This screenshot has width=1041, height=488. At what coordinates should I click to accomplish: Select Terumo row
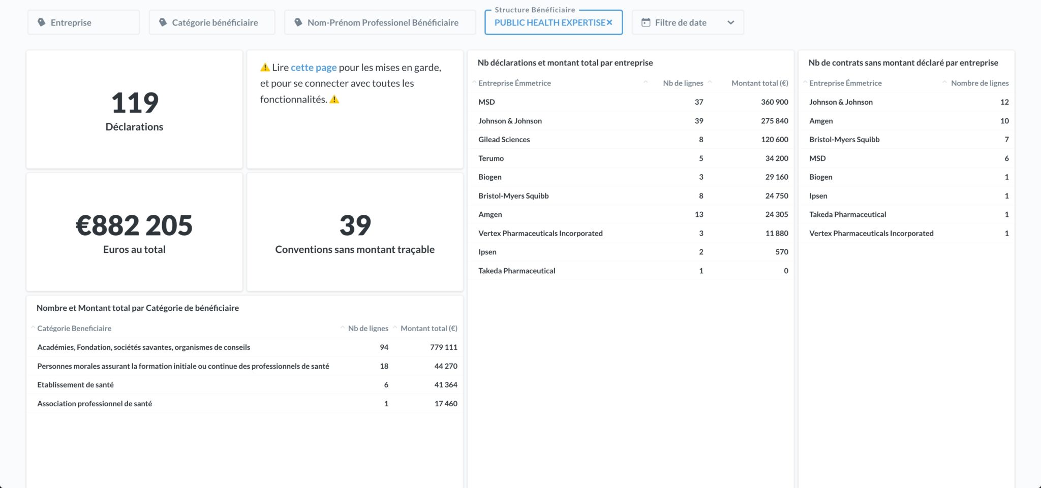[631, 158]
